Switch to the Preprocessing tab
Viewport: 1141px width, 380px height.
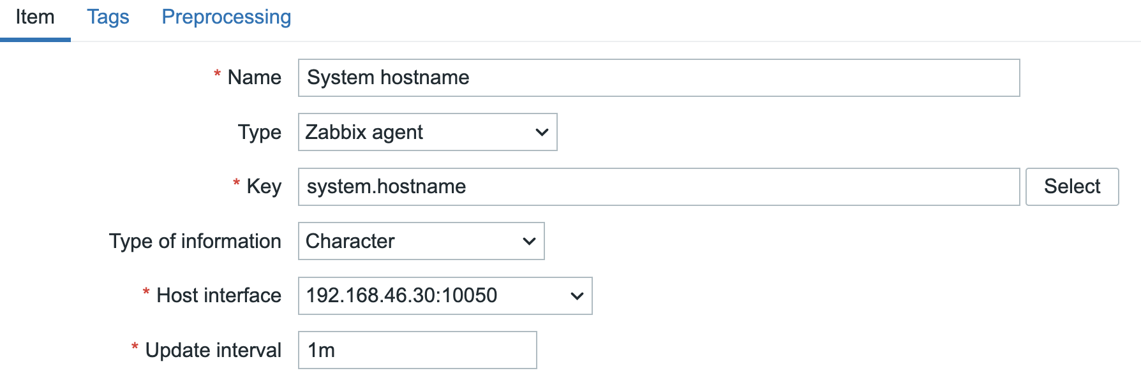click(226, 17)
